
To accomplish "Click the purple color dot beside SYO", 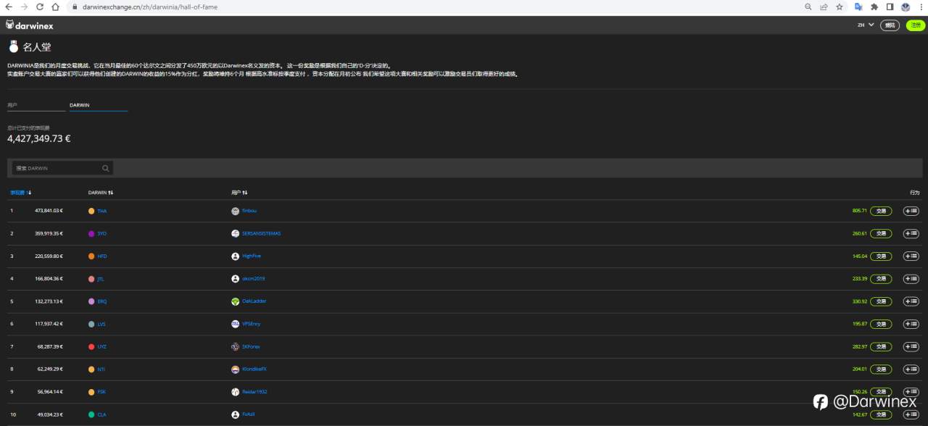I will (x=91, y=233).
